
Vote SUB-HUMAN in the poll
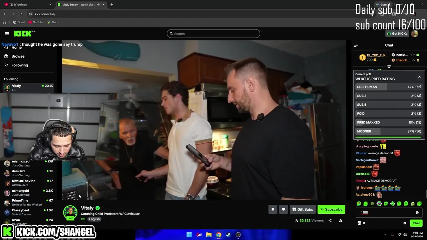(389, 87)
